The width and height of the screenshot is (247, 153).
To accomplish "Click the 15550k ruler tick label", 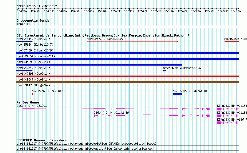I will (156, 11).
